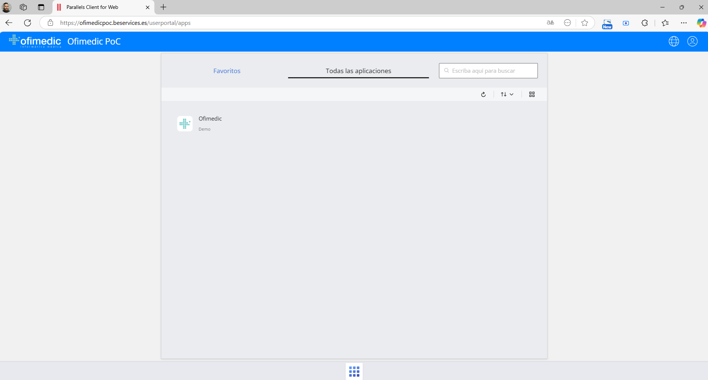Open the browser extensions menu

[644, 23]
